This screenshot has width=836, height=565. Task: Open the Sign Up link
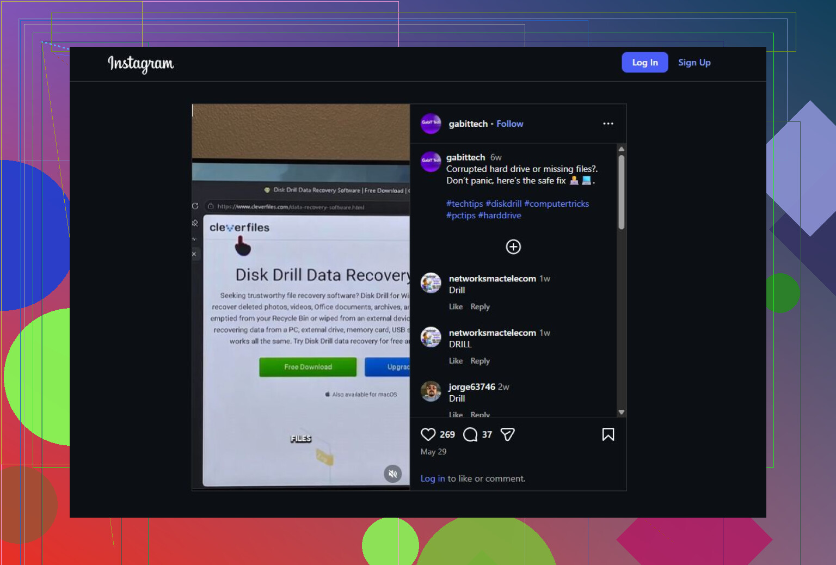[694, 63]
